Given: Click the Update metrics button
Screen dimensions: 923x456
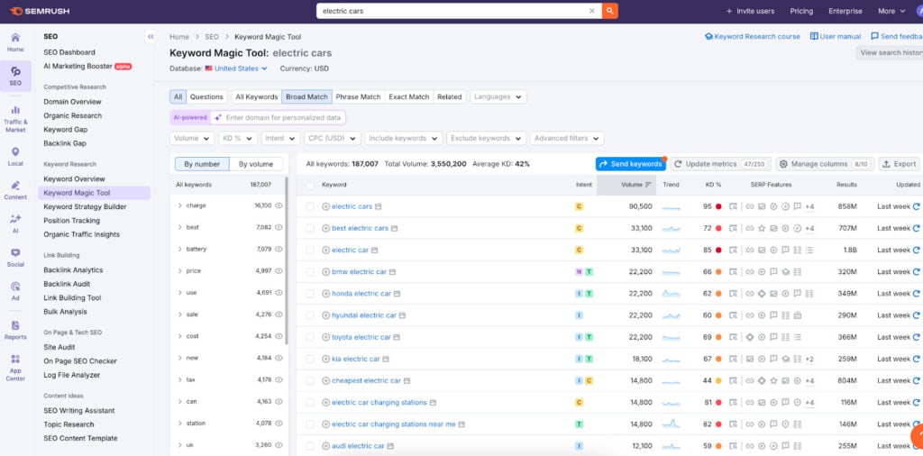Looking at the screenshot, I should pyautogui.click(x=720, y=164).
